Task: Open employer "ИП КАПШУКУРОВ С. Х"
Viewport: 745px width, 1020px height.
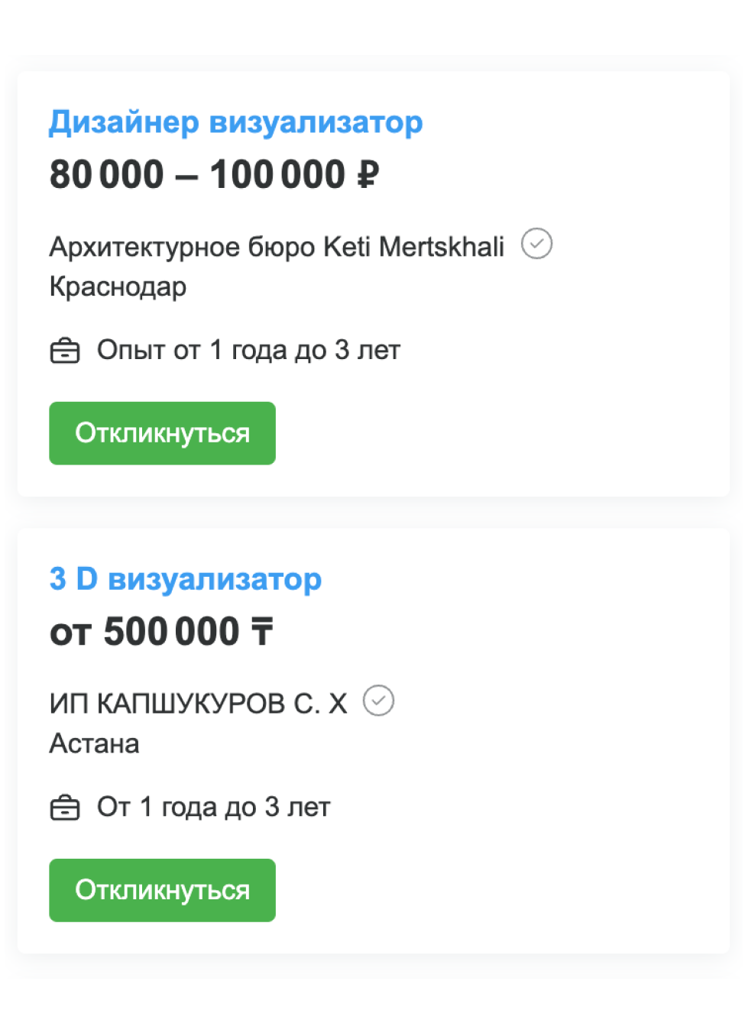Action: point(198,704)
